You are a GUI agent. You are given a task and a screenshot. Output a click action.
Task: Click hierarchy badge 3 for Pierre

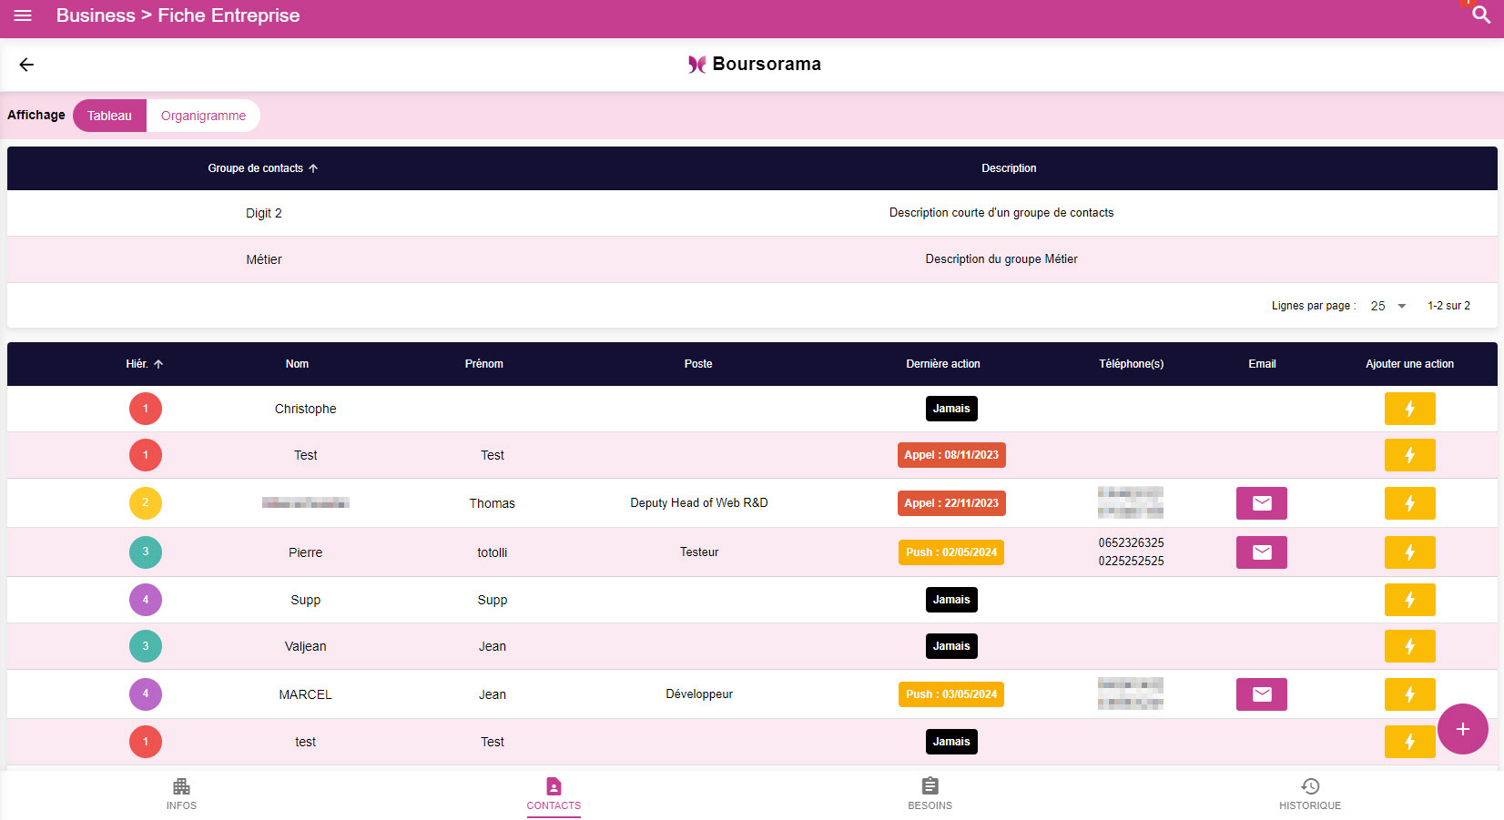pyautogui.click(x=146, y=552)
